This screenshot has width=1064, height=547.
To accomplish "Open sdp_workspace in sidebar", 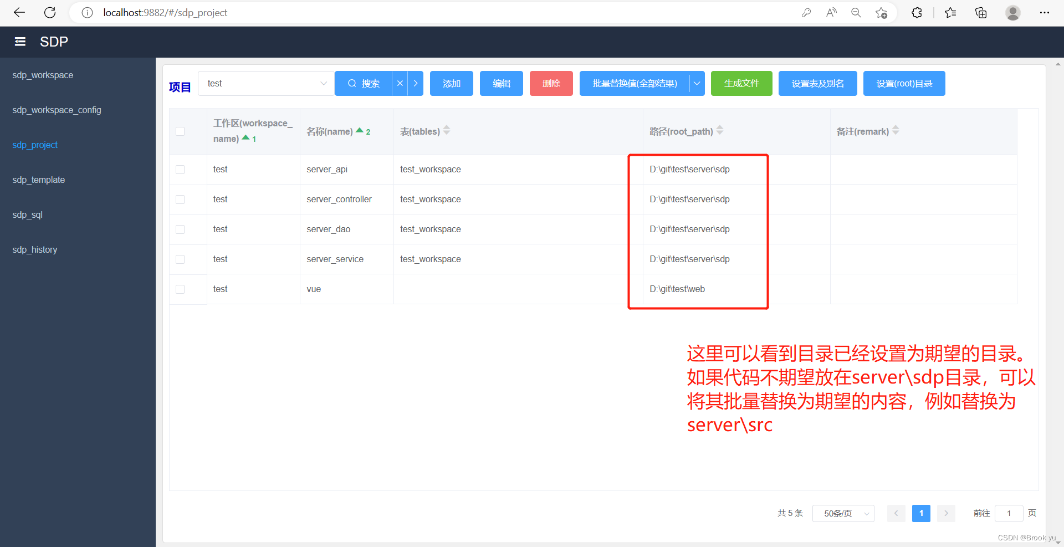I will [43, 75].
